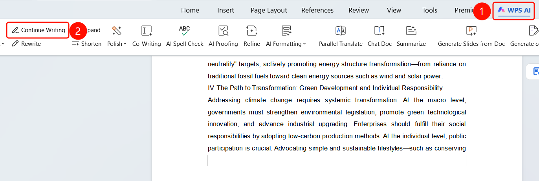Open the Page Layout tab
Screen dimensions: 539x181
click(269, 10)
